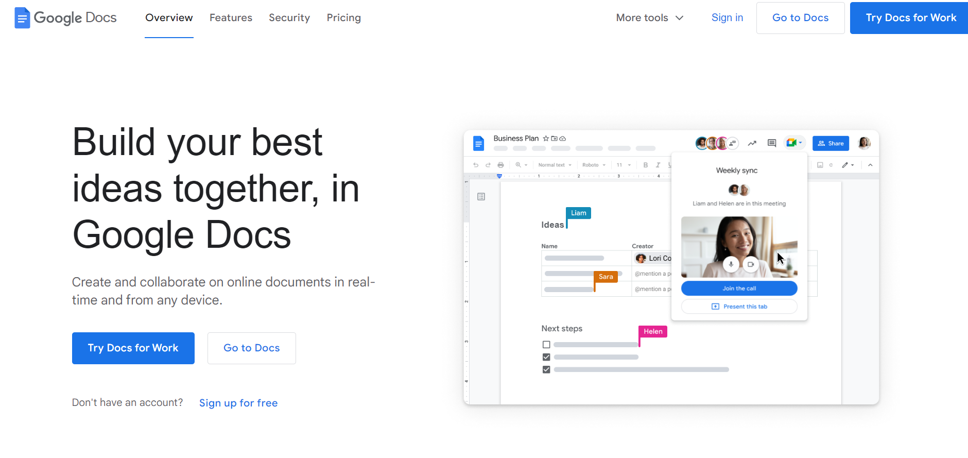Click the Creator column header

[x=643, y=246]
